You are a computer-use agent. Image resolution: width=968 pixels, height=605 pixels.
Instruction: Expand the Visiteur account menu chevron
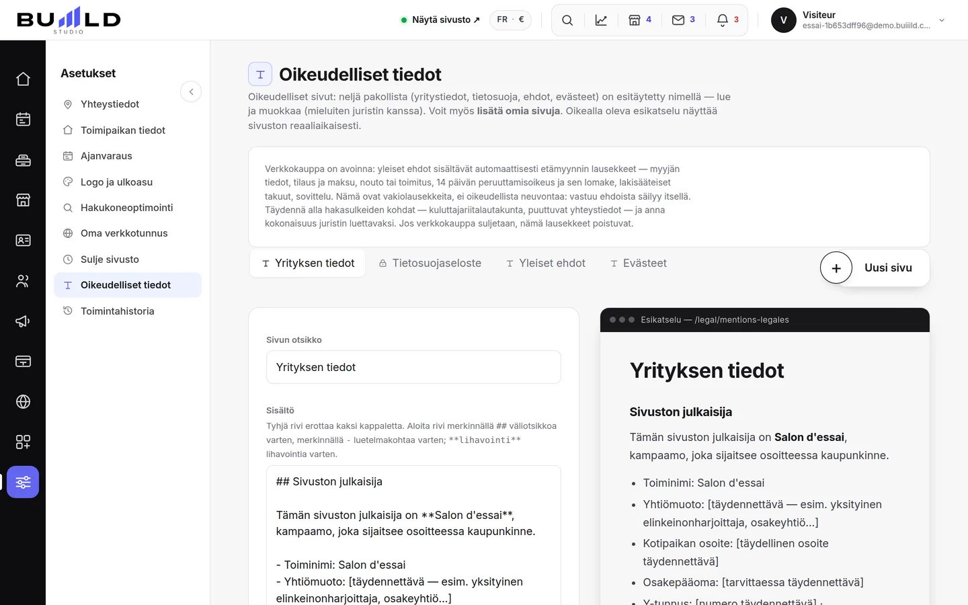click(x=942, y=20)
